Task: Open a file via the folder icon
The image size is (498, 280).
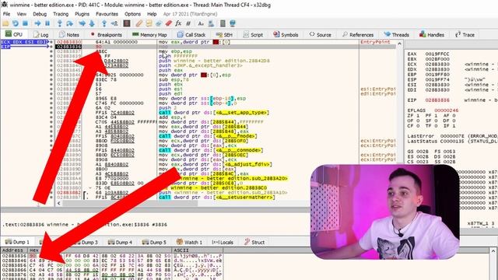Action: (x=5, y=23)
